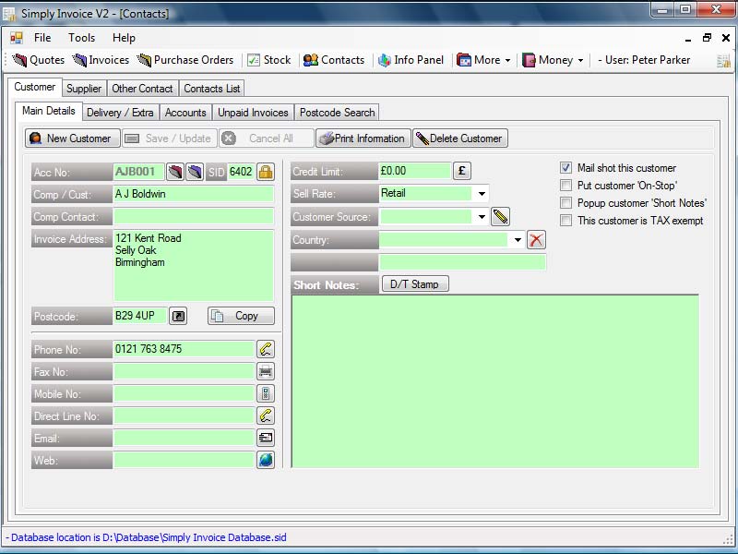738x554 pixels.
Task: Click the D/T Stamp button
Action: point(414,284)
